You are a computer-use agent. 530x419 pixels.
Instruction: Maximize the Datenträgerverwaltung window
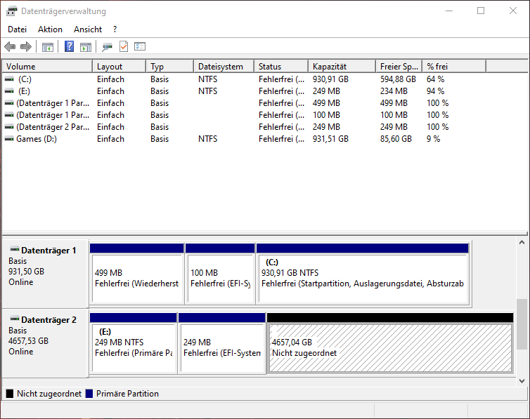481,11
